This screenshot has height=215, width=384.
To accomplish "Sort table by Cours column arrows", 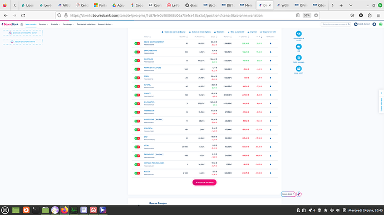I will [x=216, y=37].
